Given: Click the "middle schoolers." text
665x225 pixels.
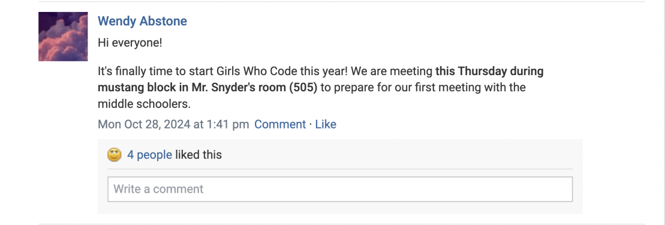Looking at the screenshot, I should [x=144, y=104].
